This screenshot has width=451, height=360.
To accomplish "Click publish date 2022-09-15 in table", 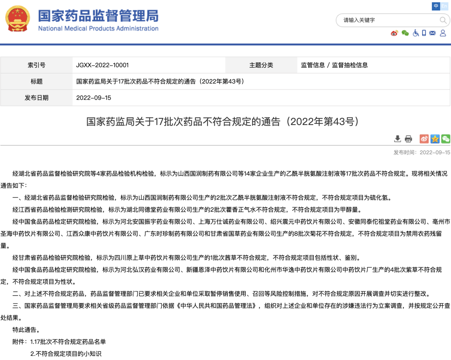I will [94, 98].
